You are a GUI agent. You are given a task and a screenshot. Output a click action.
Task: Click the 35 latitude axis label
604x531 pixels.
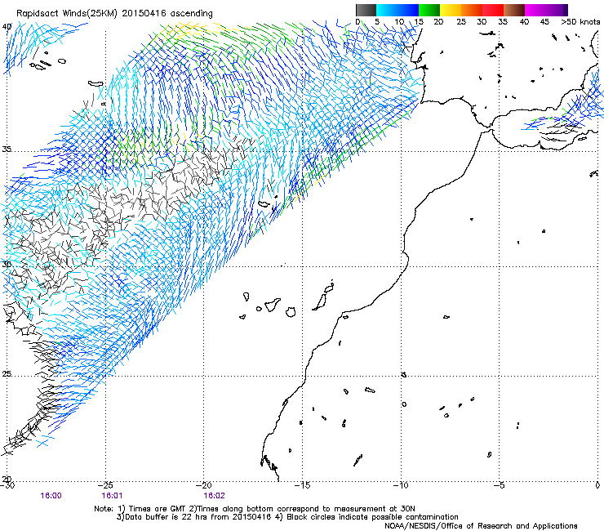[x=7, y=149]
